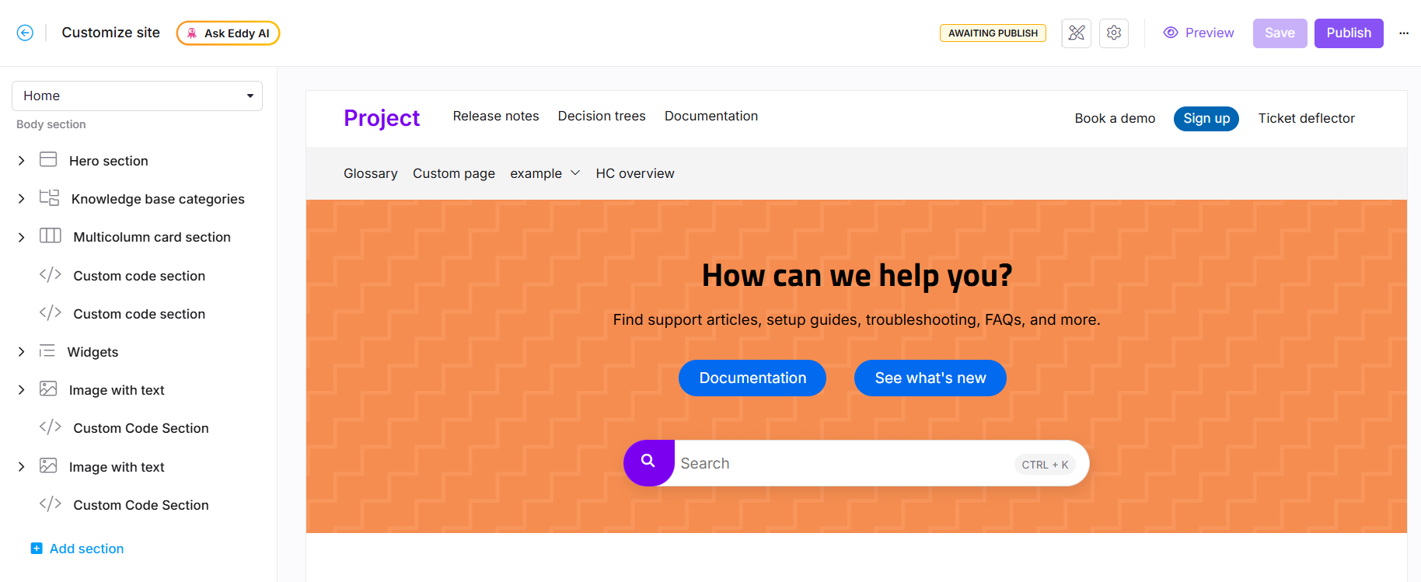Click the purple search magnifier button

click(648, 462)
